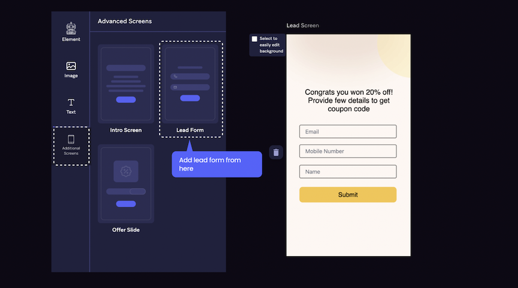The width and height of the screenshot is (518, 288).
Task: Enable the easily edit background checkbox
Action: point(255,39)
